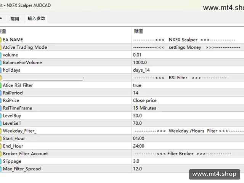This screenshot has width=244, height=183.
Task: Click the volume parameter icon
Action: 1,55
